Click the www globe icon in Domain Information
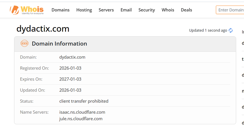244x128 pixels. (x=24, y=43)
